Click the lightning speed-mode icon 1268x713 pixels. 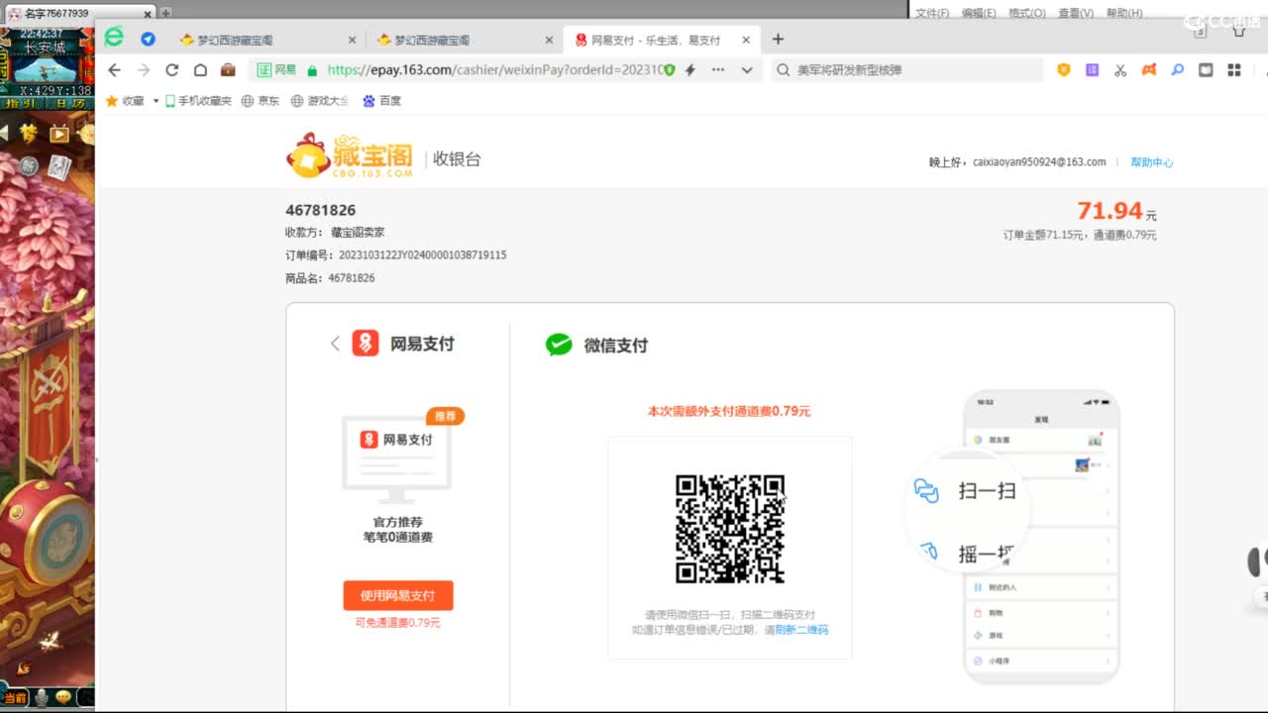(x=690, y=70)
